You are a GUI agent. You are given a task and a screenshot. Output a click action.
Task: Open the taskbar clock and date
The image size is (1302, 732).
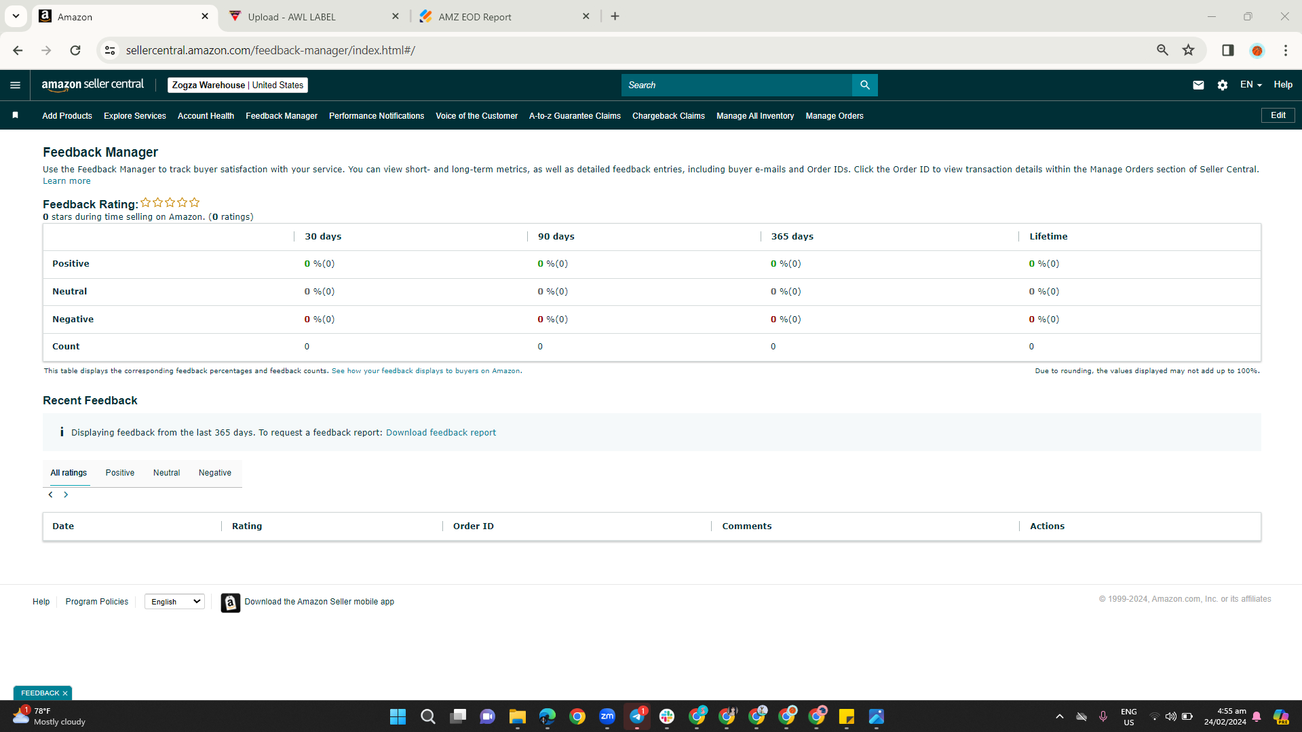[x=1225, y=716]
